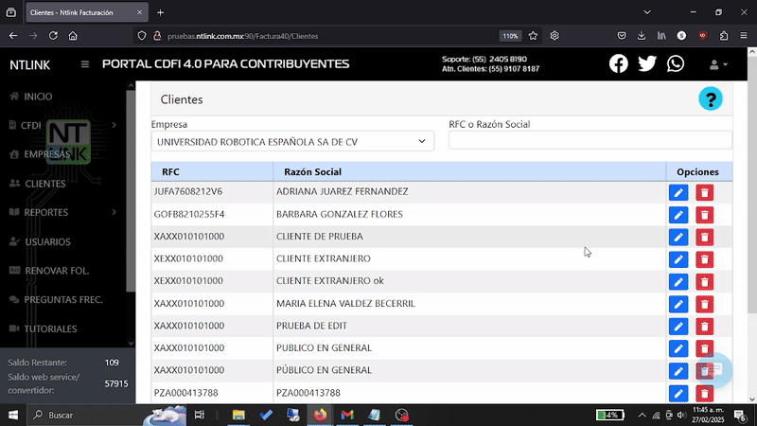This screenshot has width=757, height=426.
Task: Open RENOVAR FOL. sidebar item
Action: tap(49, 271)
